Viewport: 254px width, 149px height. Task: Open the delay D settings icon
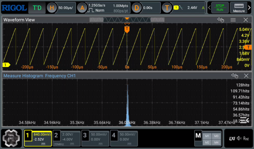(x=136, y=7)
